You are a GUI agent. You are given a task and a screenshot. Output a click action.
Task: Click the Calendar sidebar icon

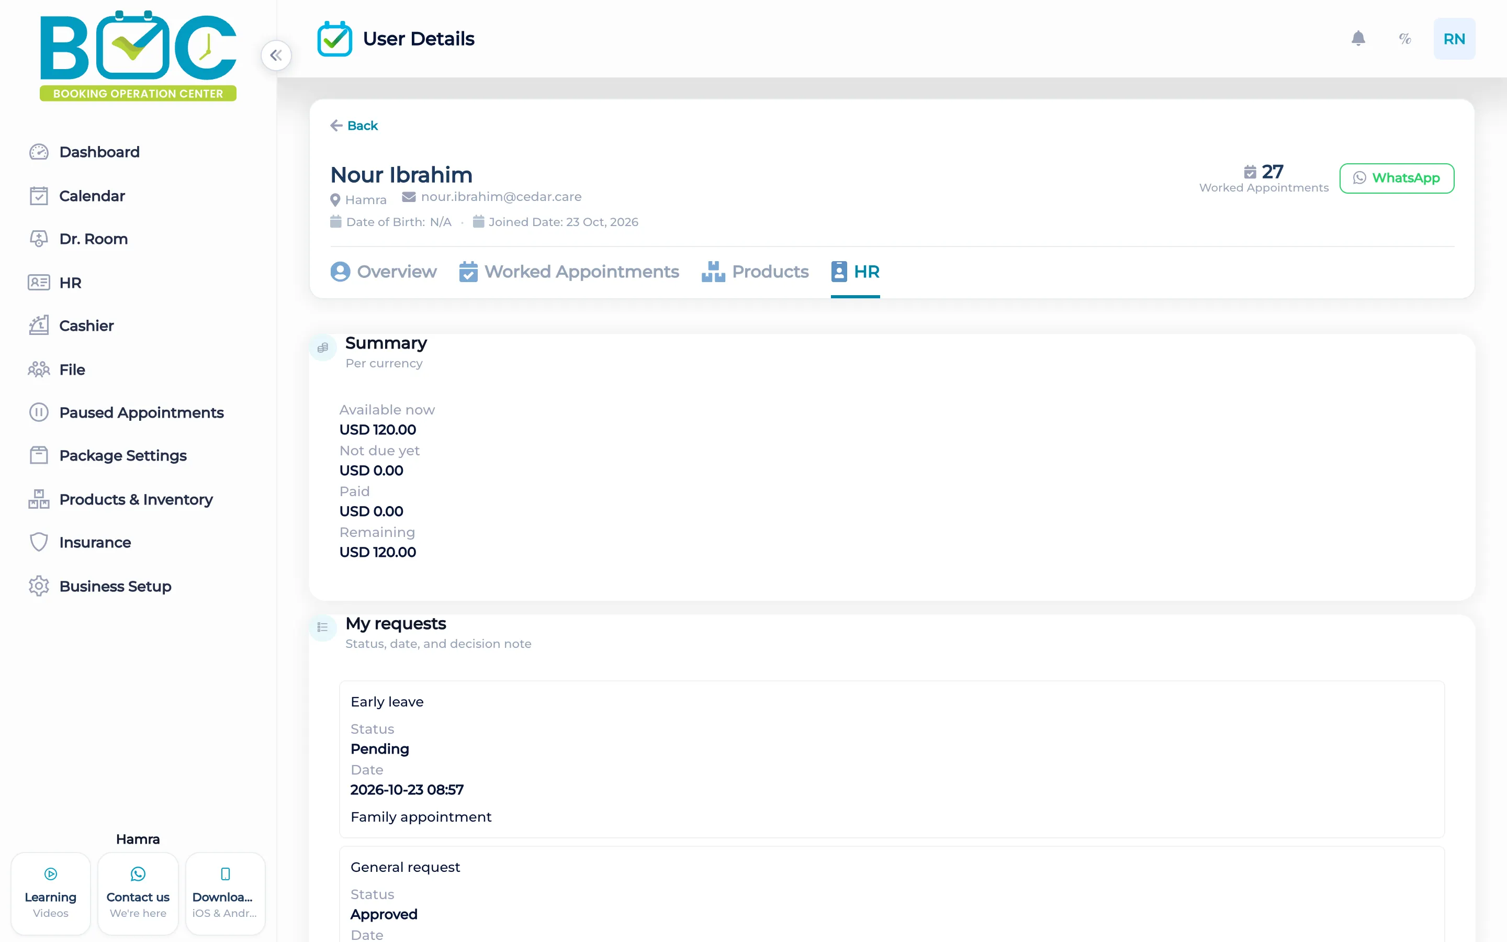(x=39, y=196)
